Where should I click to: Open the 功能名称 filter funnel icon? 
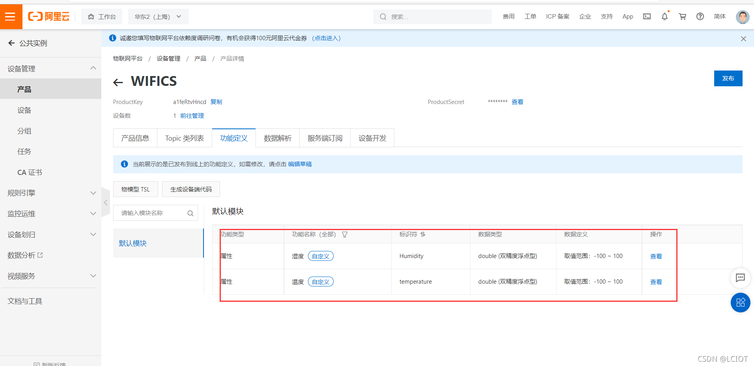pyautogui.click(x=345, y=234)
